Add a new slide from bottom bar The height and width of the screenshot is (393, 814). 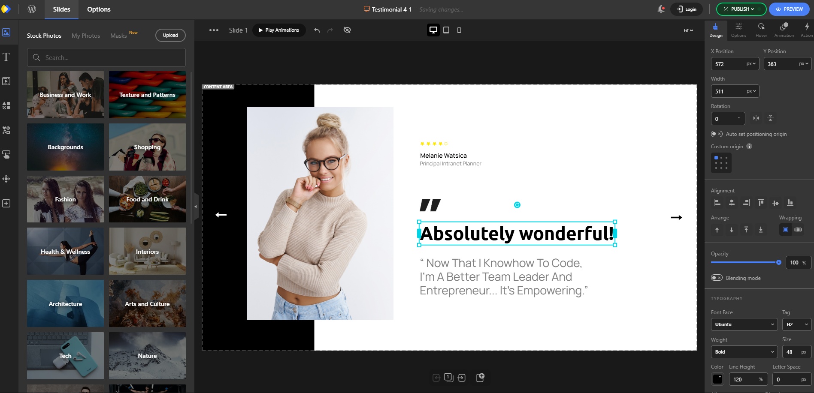[x=481, y=378]
